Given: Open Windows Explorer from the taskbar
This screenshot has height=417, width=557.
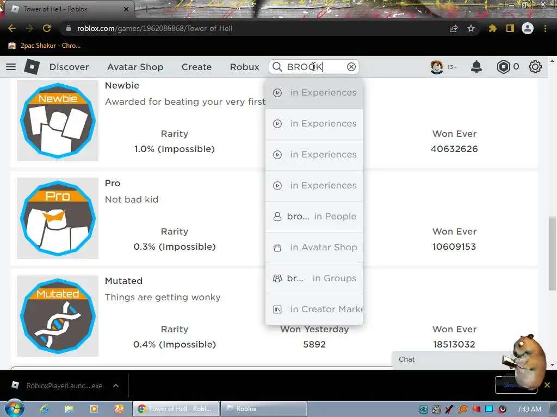Looking at the screenshot, I should (69, 409).
